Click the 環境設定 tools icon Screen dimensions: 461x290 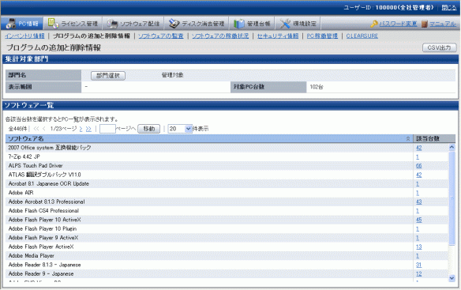tap(285, 24)
